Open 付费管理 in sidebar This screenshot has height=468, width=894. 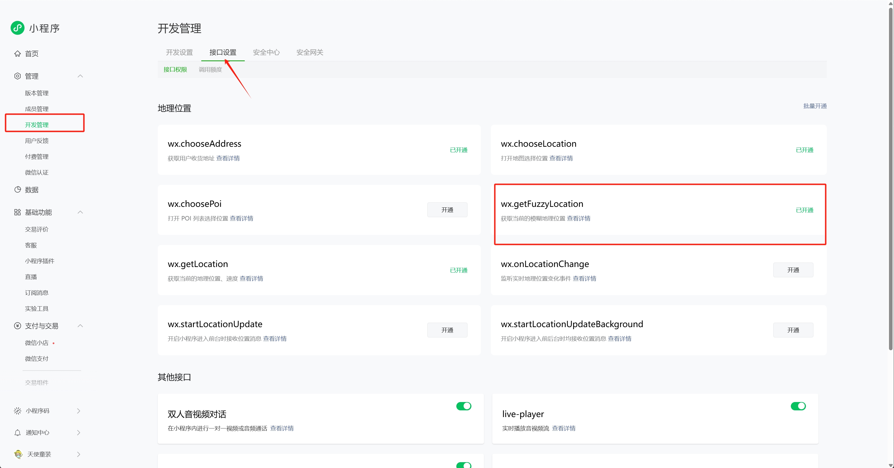(37, 157)
